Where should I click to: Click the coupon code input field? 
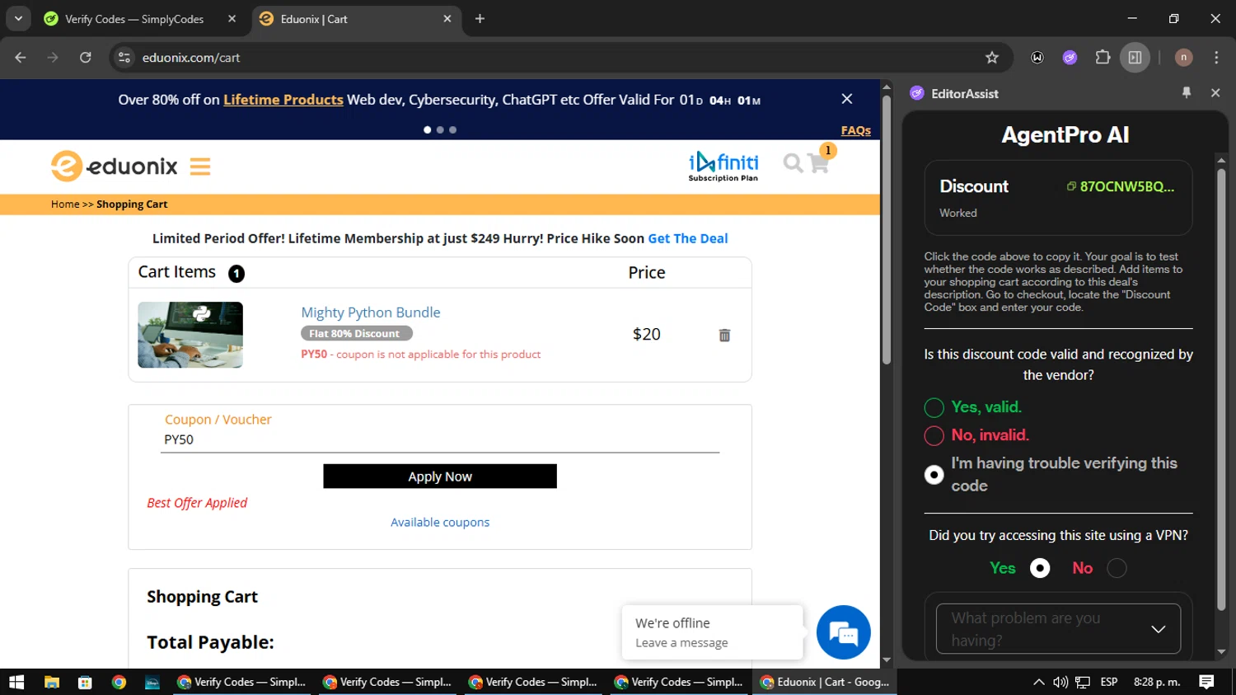[x=440, y=440]
